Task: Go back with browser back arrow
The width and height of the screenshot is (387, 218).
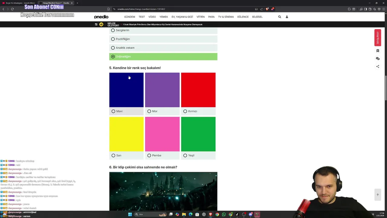Action: (3, 9)
